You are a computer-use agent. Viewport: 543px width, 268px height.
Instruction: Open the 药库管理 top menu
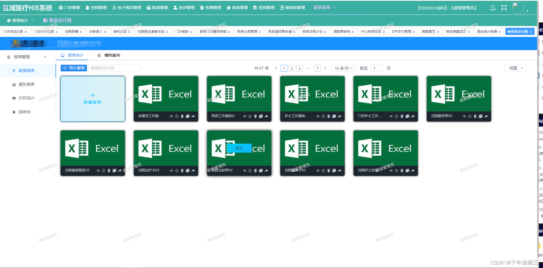click(x=237, y=8)
